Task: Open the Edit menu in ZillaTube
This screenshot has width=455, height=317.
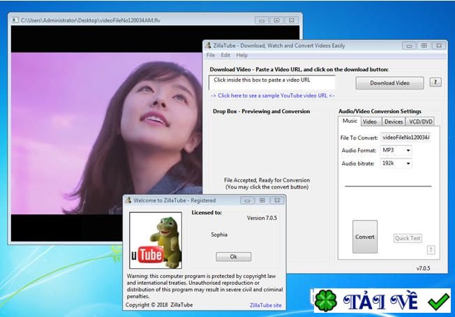Action: [225, 55]
